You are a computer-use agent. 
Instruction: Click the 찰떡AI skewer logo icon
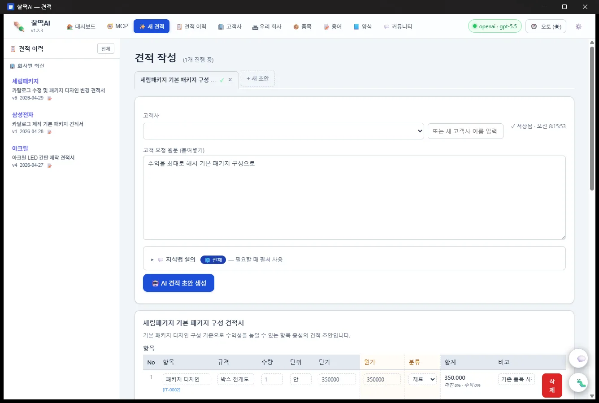[19, 26]
